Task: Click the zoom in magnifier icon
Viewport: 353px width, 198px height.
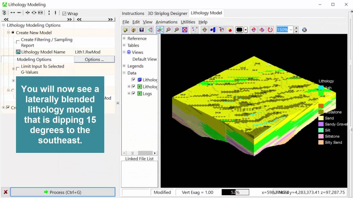Action: point(168,30)
